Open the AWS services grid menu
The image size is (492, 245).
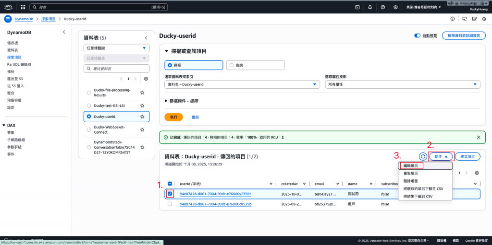click(x=23, y=7)
